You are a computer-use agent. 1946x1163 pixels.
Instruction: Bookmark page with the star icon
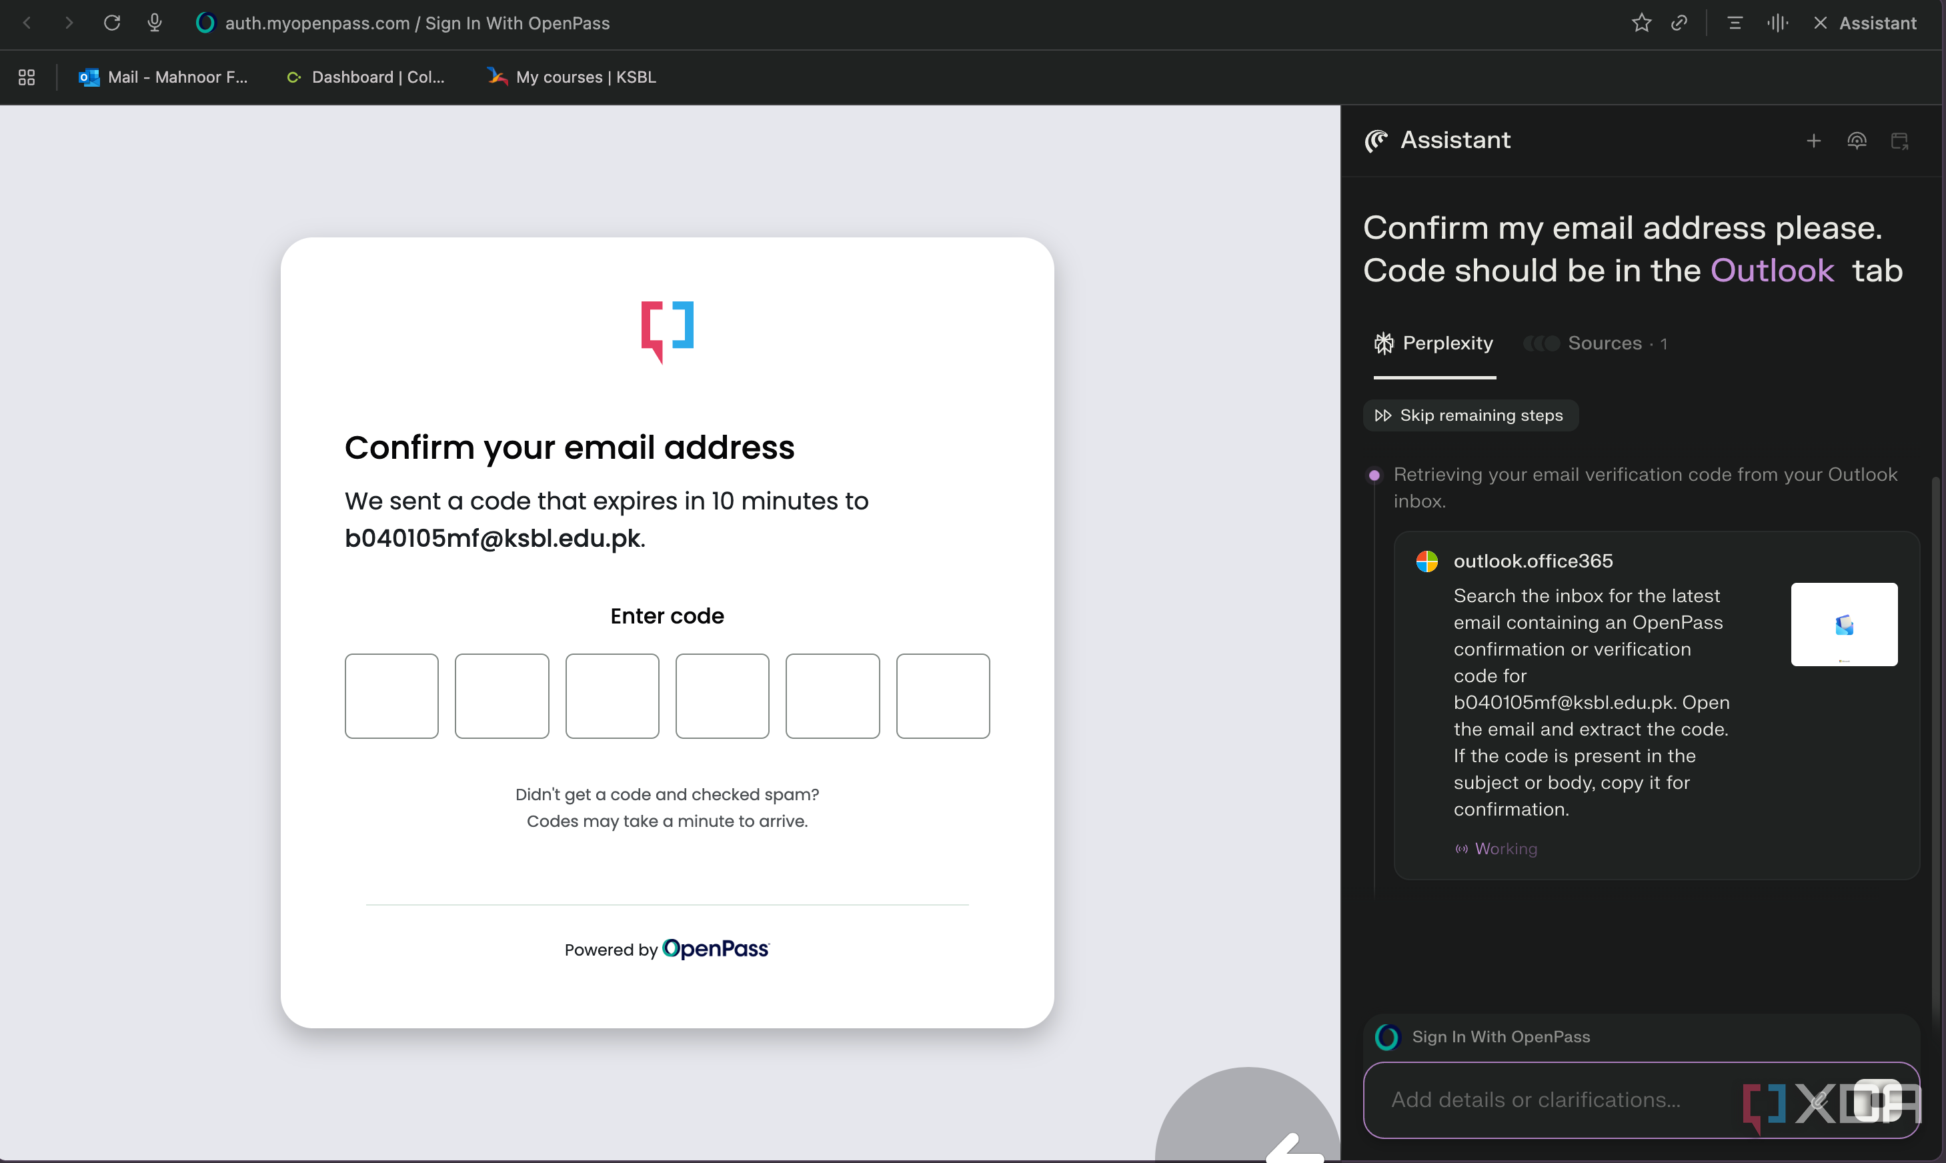[x=1641, y=23]
